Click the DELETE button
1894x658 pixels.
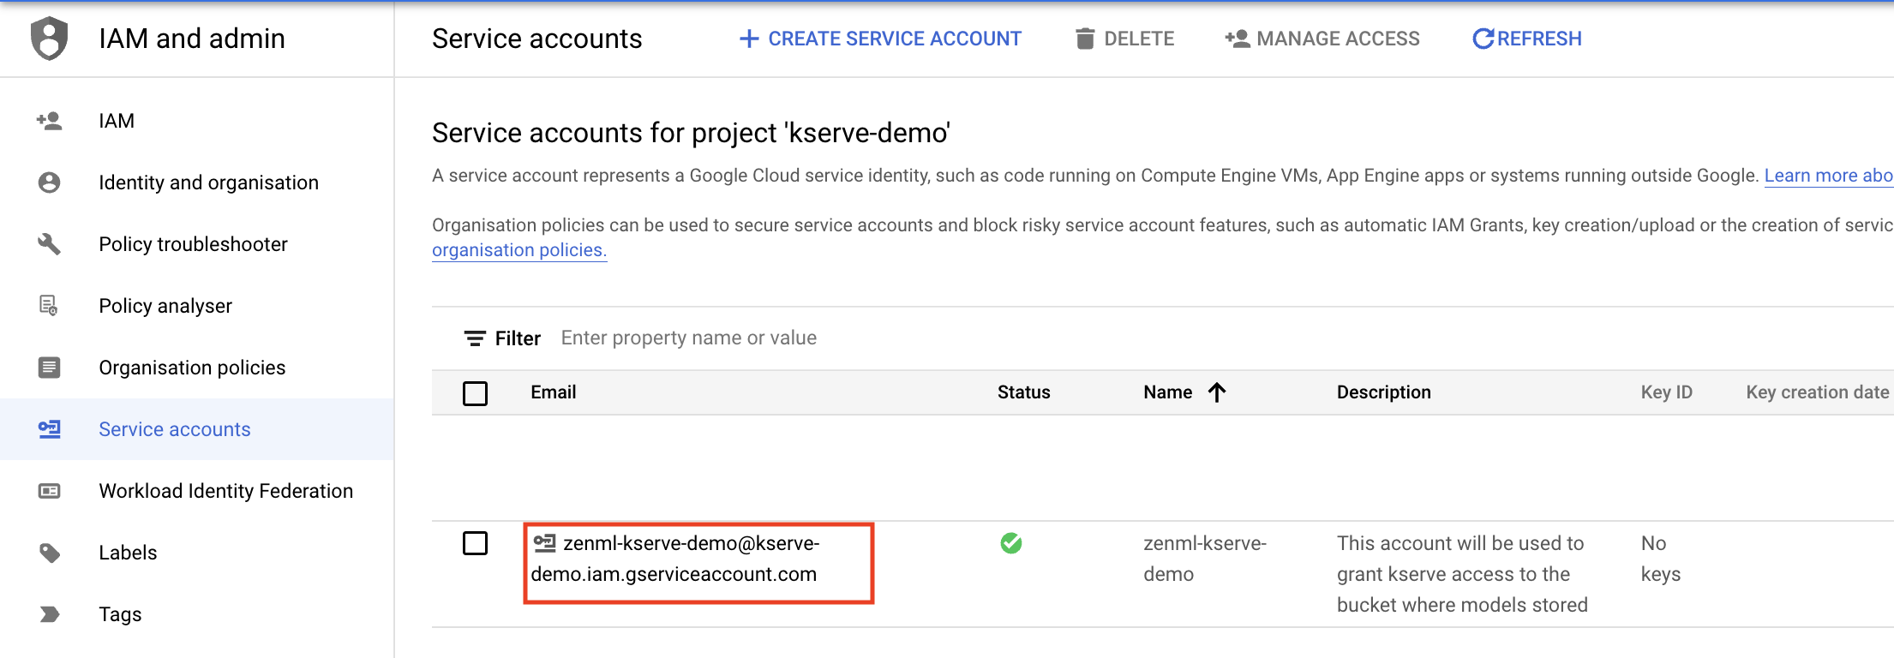tap(1125, 39)
